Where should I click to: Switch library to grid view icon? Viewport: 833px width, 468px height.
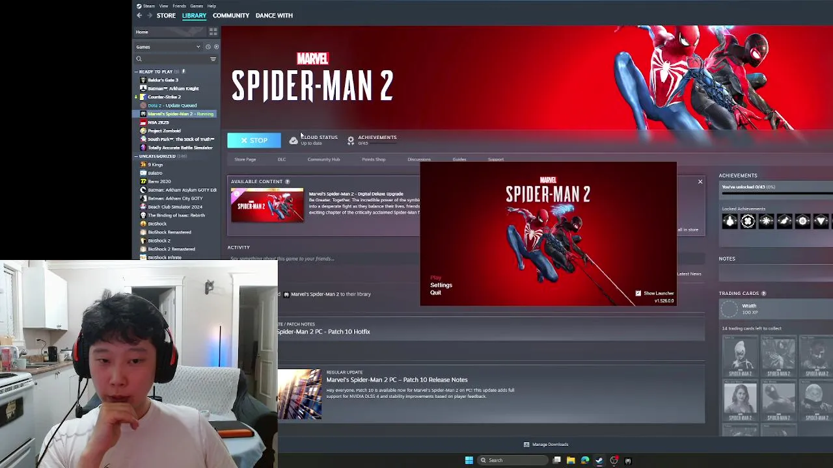213,32
